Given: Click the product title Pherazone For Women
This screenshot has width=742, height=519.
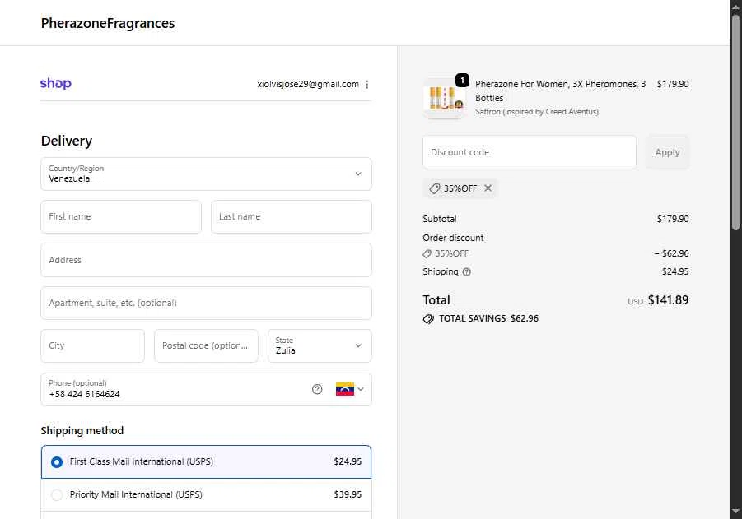Looking at the screenshot, I should [x=560, y=90].
